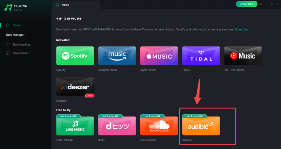
Task: Click the Deezer label text
Action: pyautogui.click(x=61, y=101)
